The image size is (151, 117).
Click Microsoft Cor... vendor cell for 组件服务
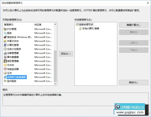[43, 81]
